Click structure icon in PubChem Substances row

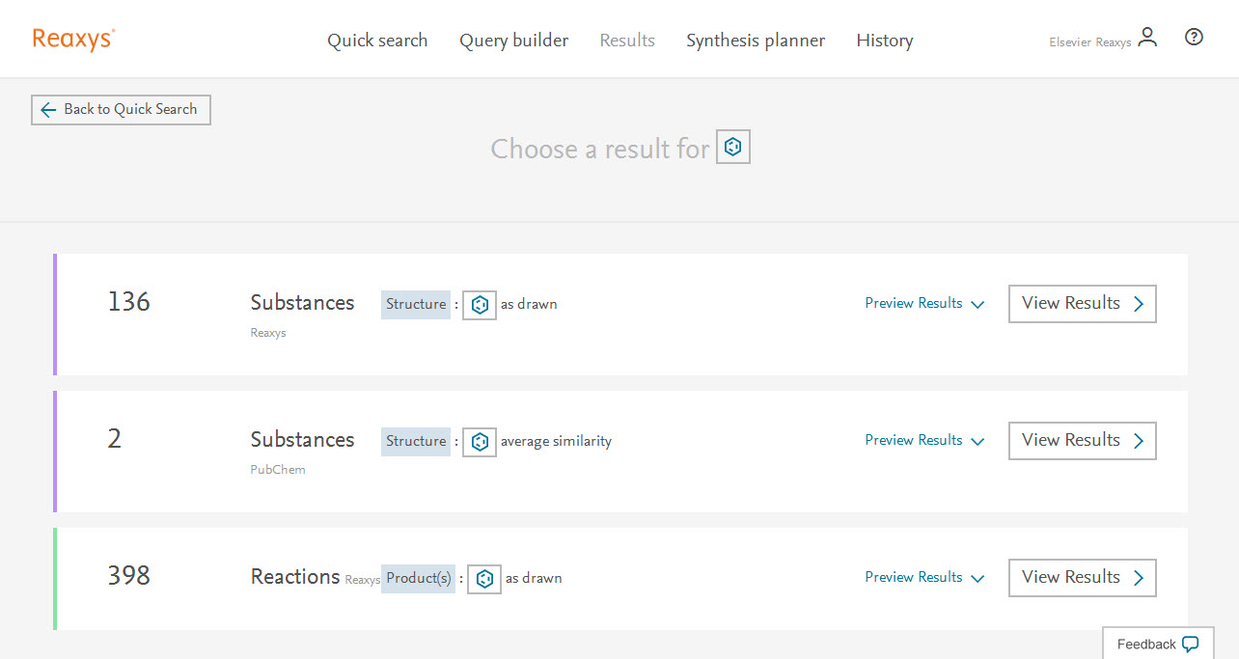pyautogui.click(x=480, y=442)
